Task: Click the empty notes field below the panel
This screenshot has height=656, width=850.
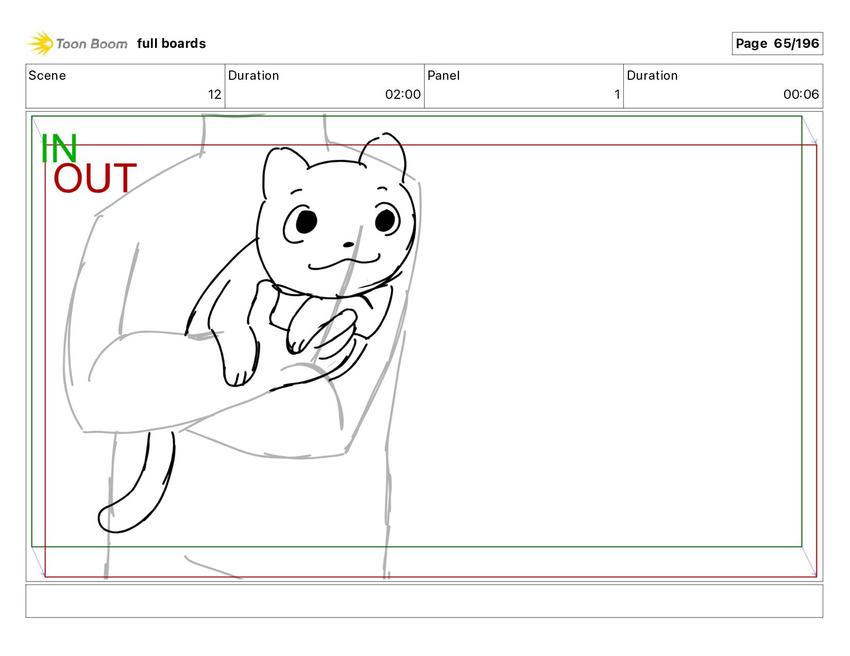Action: pyautogui.click(x=424, y=601)
